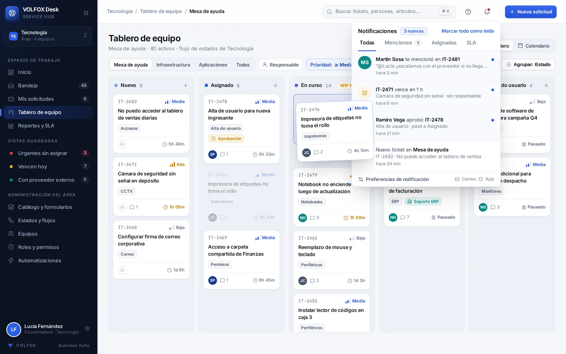
Task: Open the Responsable filter dropdown
Action: tap(281, 65)
